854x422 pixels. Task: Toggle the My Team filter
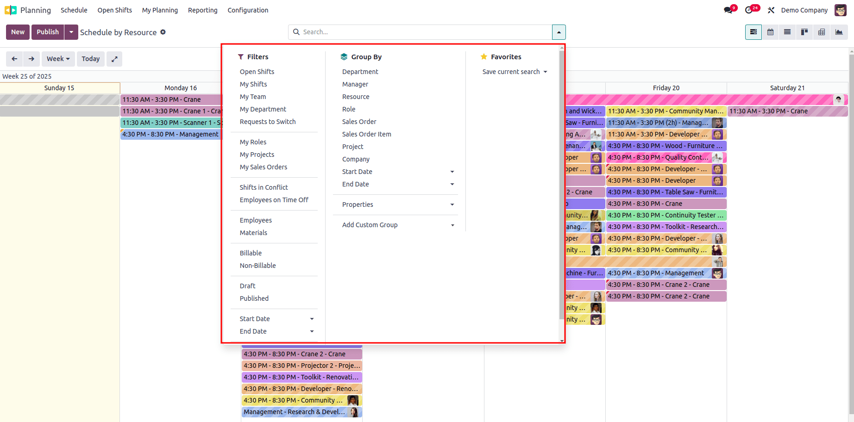pos(253,97)
